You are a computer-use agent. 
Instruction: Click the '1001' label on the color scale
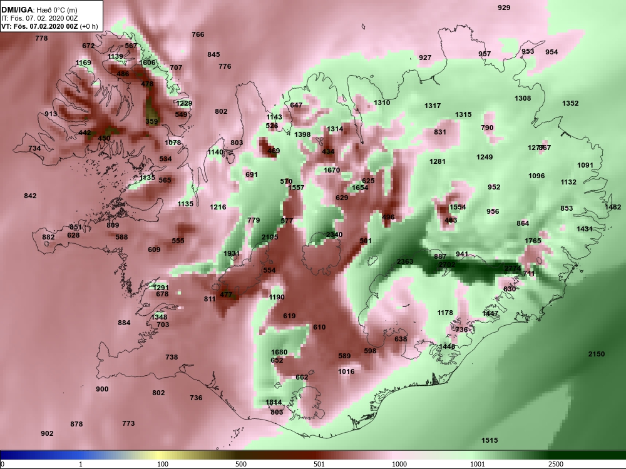click(x=478, y=464)
